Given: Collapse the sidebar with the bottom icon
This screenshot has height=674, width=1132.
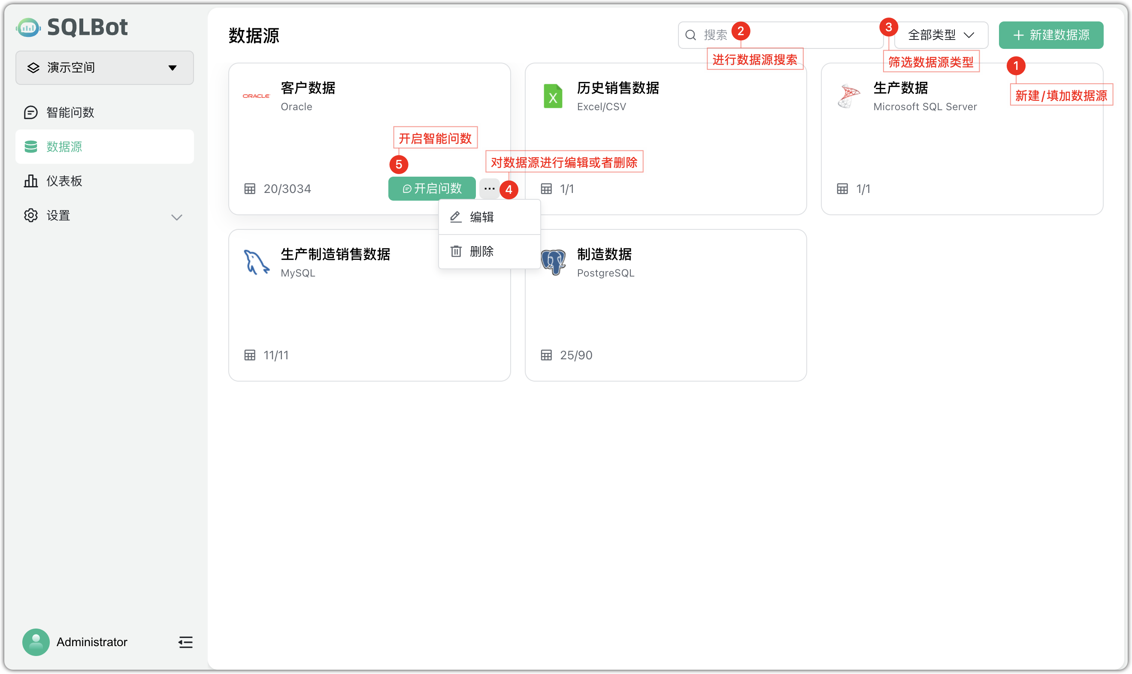Looking at the screenshot, I should coord(185,642).
